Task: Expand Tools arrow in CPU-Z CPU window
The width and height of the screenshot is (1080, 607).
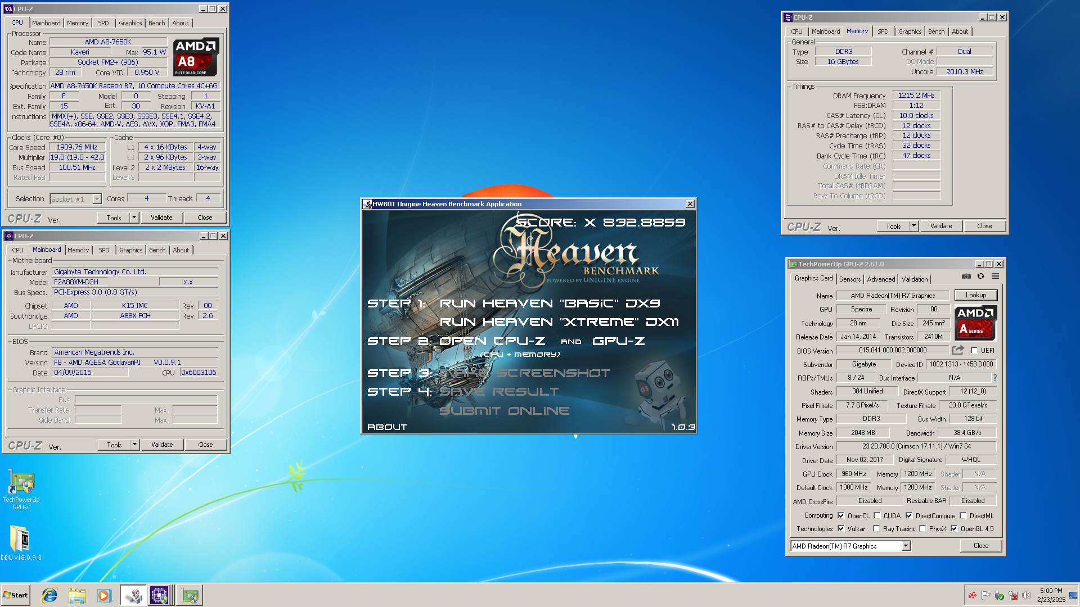Action: 134,218
